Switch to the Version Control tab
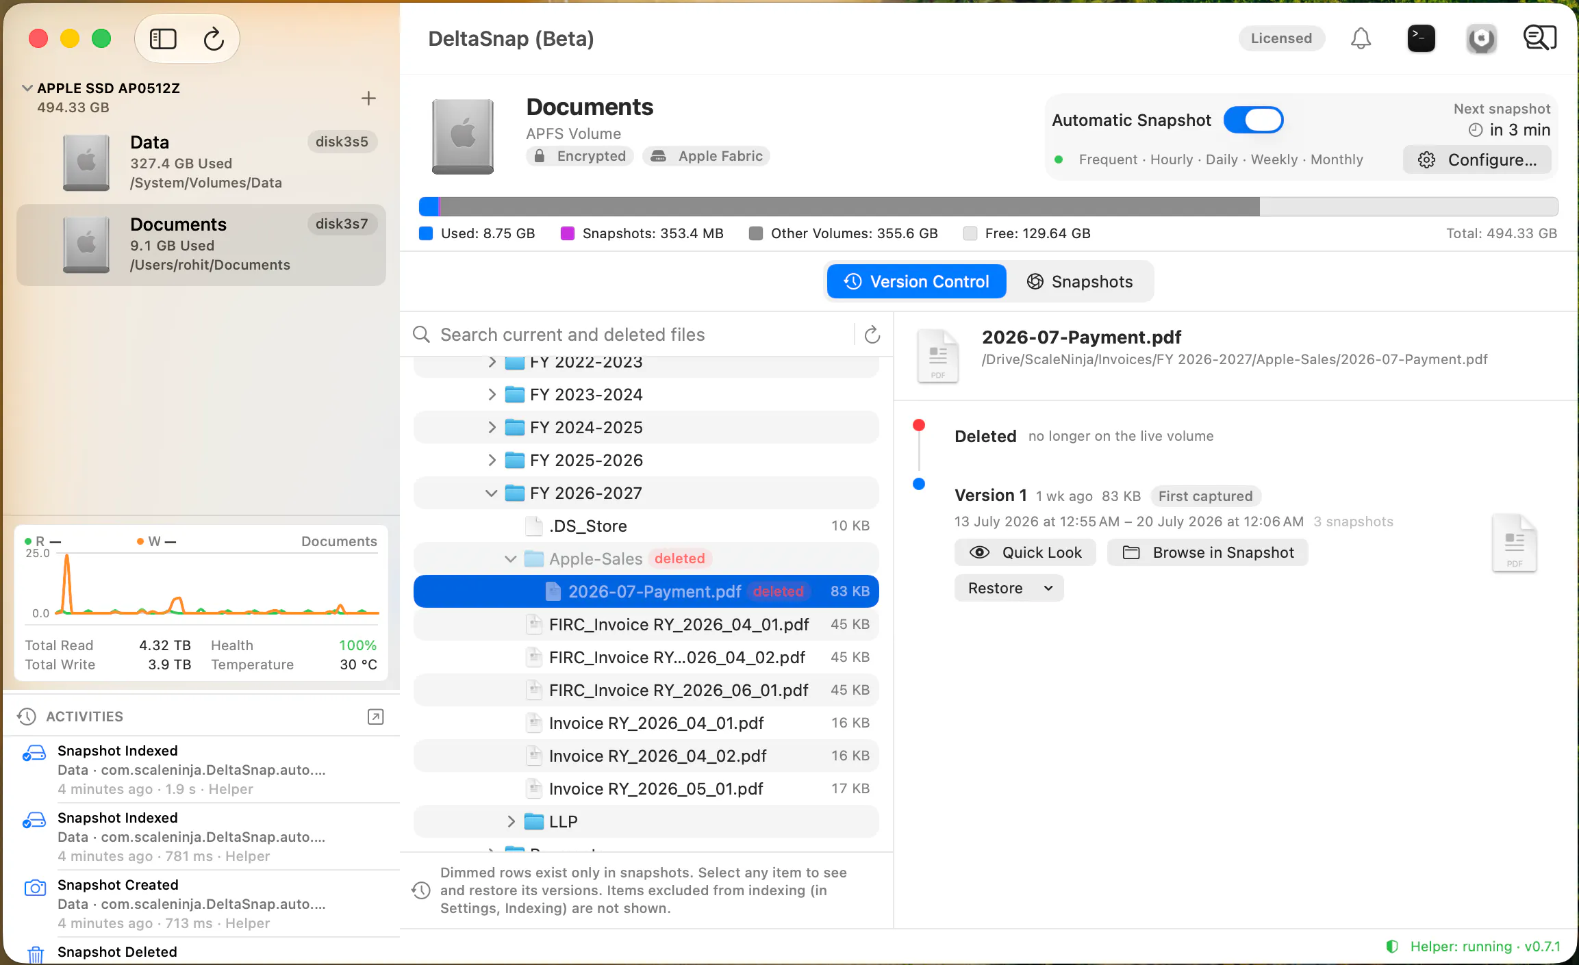Viewport: 1579px width, 965px height. 916,281
